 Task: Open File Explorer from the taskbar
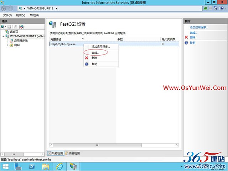46,167
